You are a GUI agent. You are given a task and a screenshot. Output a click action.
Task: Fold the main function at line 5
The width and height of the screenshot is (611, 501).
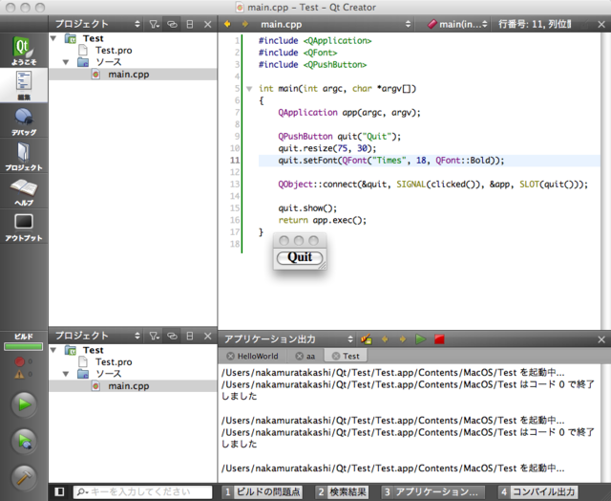pos(249,89)
